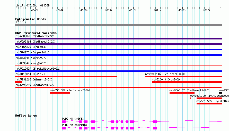Click the chr17:4805188..4813589 coordinate label

point(32,5)
